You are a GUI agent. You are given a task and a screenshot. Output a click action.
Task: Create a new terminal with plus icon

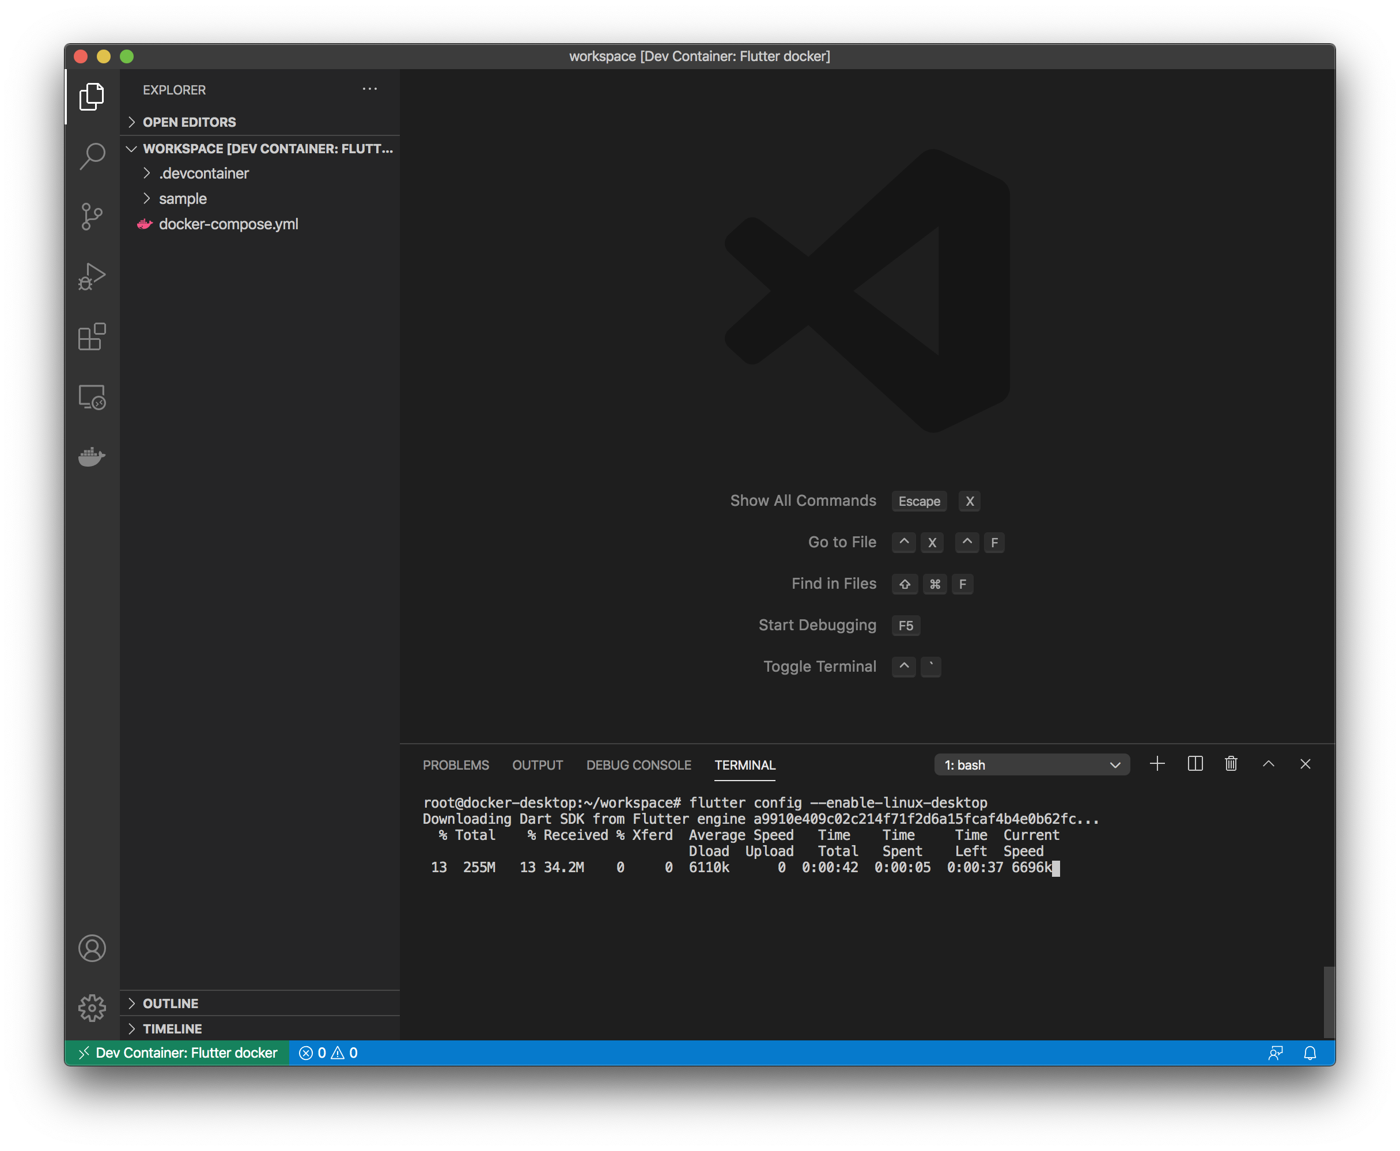tap(1157, 764)
